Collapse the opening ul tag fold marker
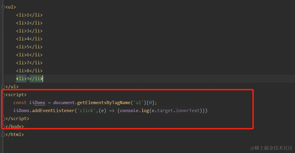The image size is (295, 153). coord(3,7)
